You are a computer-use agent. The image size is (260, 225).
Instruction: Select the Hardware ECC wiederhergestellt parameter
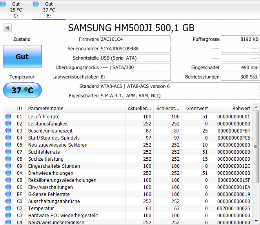(x=63, y=215)
